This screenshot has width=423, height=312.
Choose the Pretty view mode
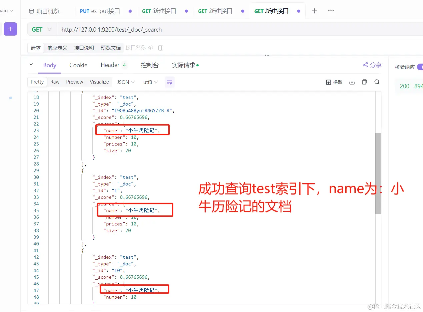click(37, 82)
